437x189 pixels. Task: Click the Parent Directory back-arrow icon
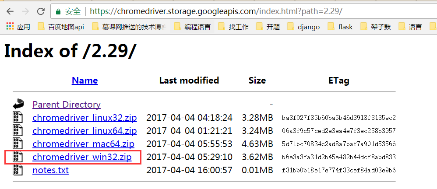[x=18, y=104]
